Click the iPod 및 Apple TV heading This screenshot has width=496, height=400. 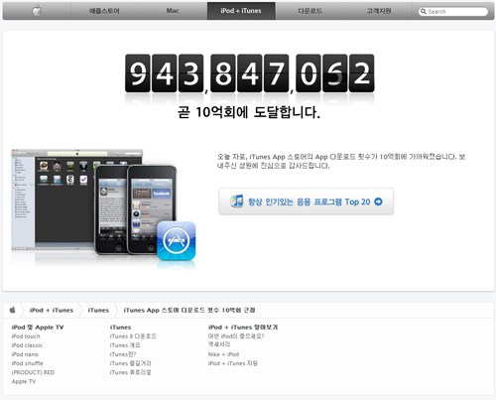(x=38, y=328)
